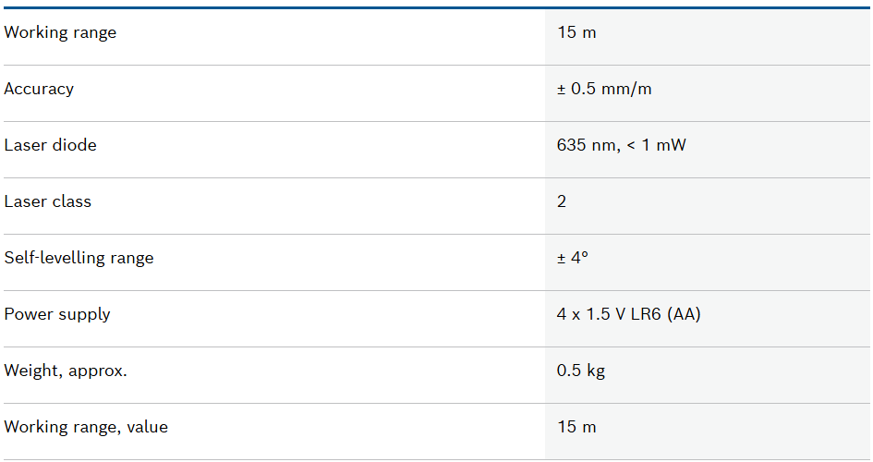This screenshot has width=873, height=462.
Task: Click the Laser diode label
Action: (x=50, y=145)
